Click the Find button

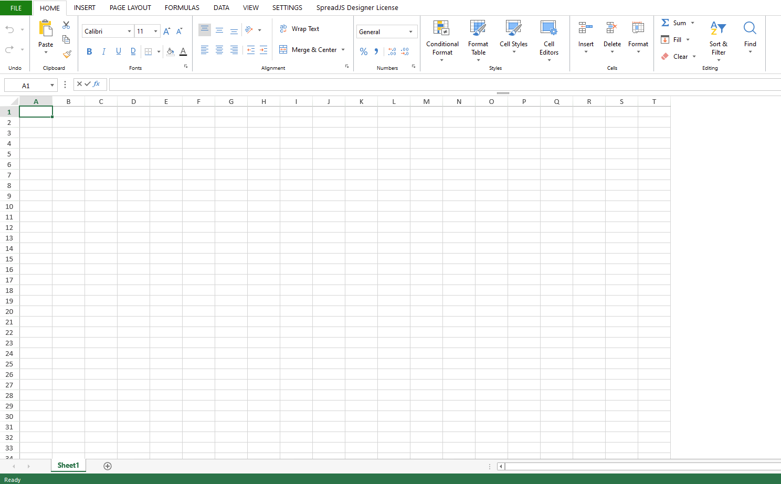click(750, 37)
